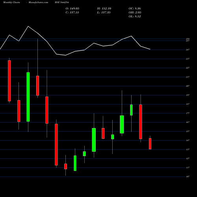
Task: Click the 167 price axis label
Action: (188, 122)
